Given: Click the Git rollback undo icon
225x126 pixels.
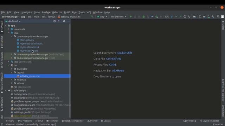Looking at the screenshot, I should pos(189,16).
